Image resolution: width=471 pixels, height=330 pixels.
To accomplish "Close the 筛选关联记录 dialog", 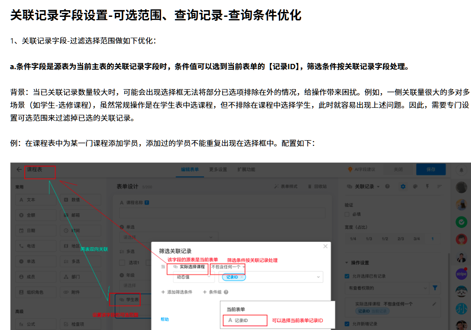I will pos(326,247).
